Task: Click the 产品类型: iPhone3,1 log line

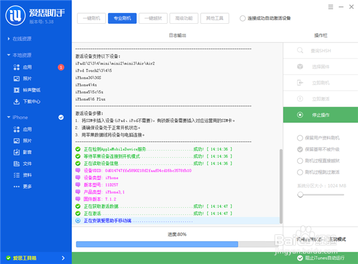Action: (104, 192)
